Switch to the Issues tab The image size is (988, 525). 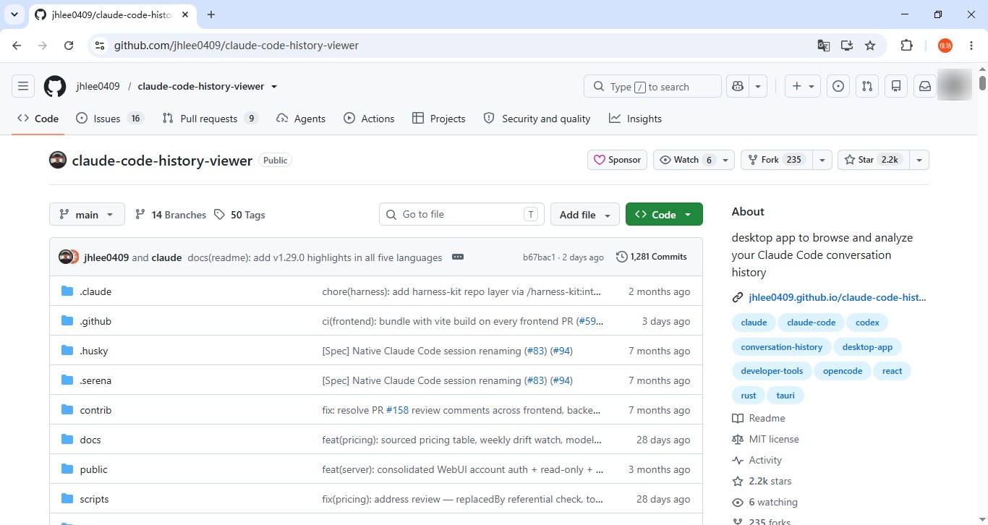(110, 119)
